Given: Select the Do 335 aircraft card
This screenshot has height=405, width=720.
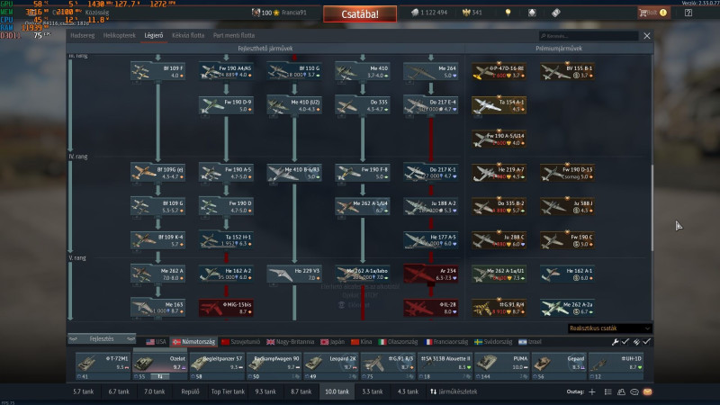Looking at the screenshot, I should point(363,105).
